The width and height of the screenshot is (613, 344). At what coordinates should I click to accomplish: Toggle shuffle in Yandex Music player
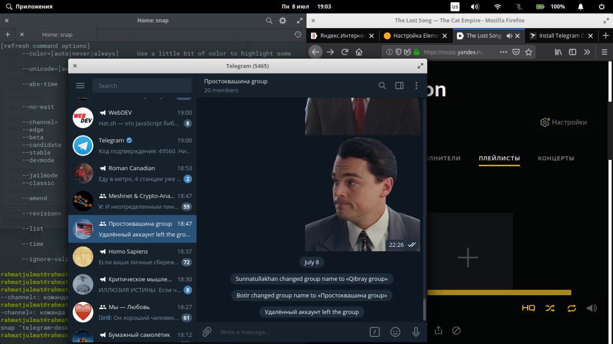tap(550, 308)
